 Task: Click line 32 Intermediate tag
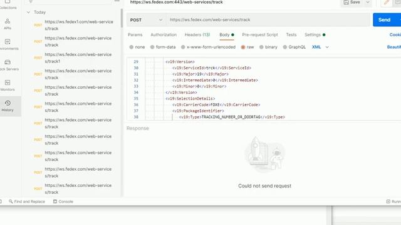215,80
